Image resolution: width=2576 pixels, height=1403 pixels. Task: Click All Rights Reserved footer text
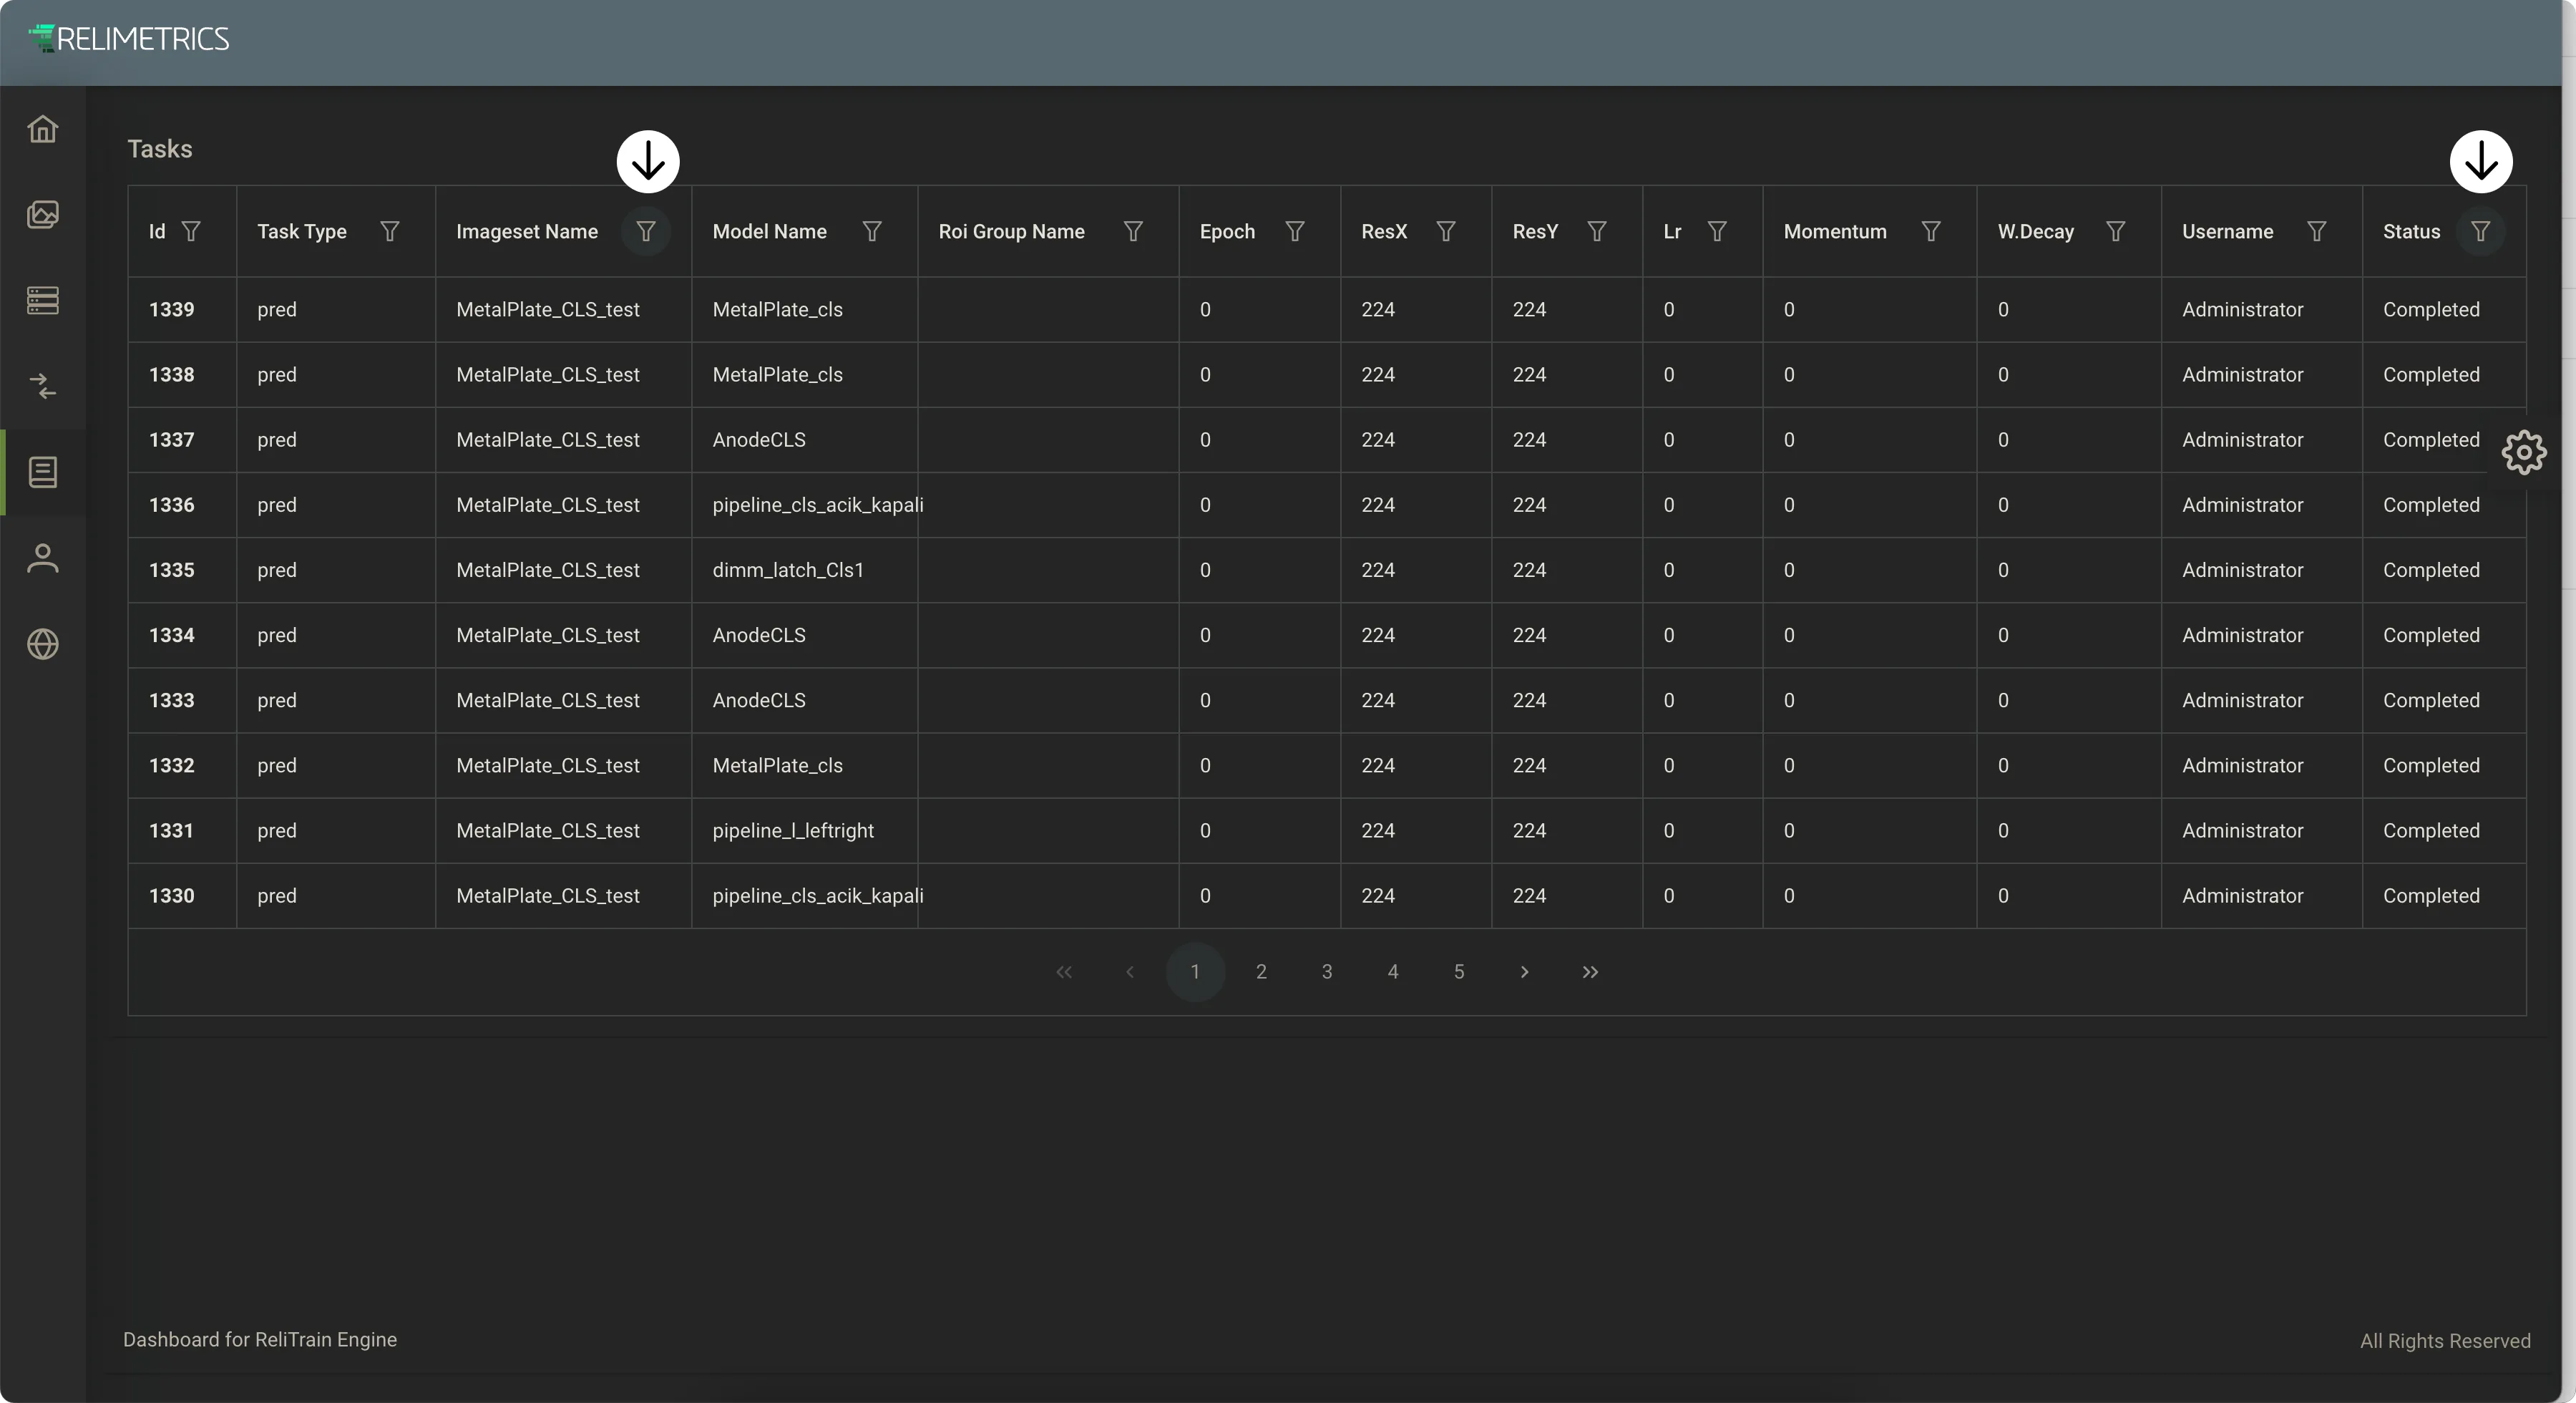point(2446,1341)
